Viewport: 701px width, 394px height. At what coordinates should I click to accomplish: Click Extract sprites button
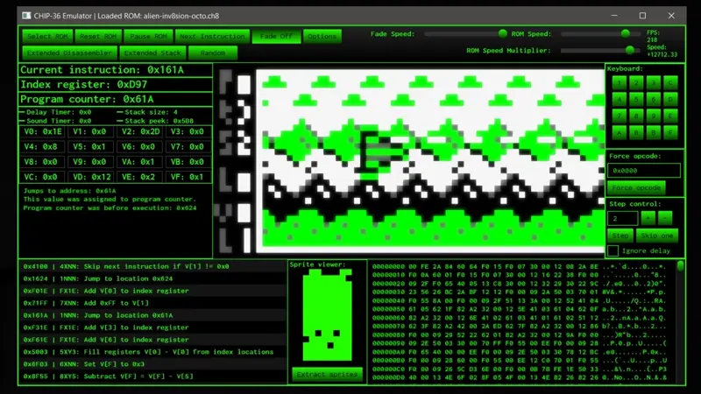[x=327, y=375]
